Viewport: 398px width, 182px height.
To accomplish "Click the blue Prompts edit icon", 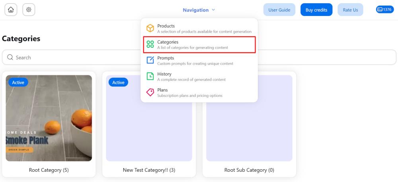I will (150, 60).
